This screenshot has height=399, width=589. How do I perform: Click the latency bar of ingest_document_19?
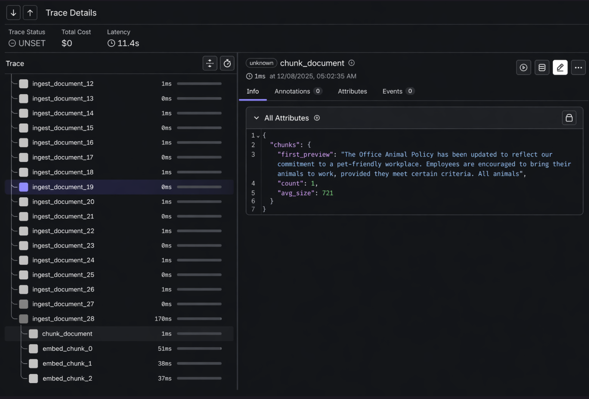[199, 187]
